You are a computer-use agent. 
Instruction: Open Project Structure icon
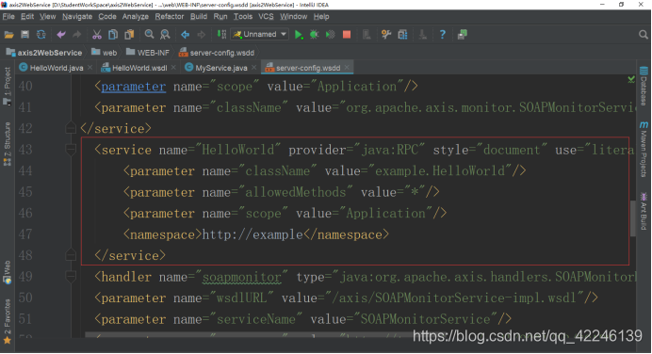pos(402,35)
